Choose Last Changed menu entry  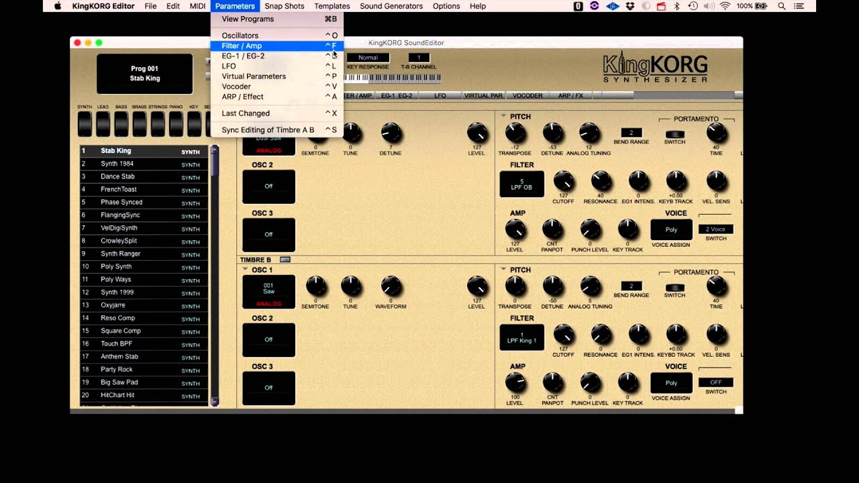(277, 113)
